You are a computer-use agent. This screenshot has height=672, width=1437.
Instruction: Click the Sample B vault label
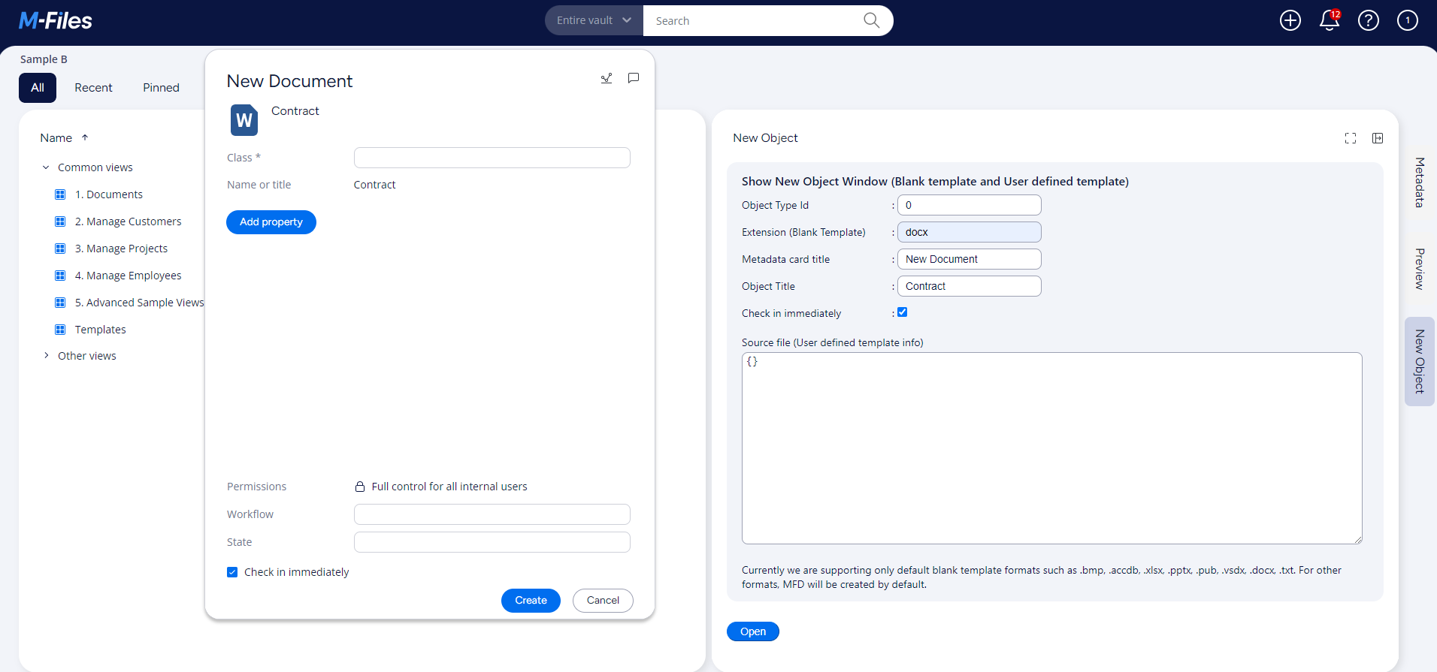[x=44, y=59]
